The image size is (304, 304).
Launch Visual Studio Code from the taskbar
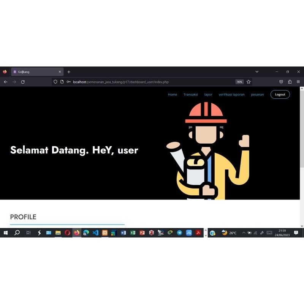pos(95,233)
